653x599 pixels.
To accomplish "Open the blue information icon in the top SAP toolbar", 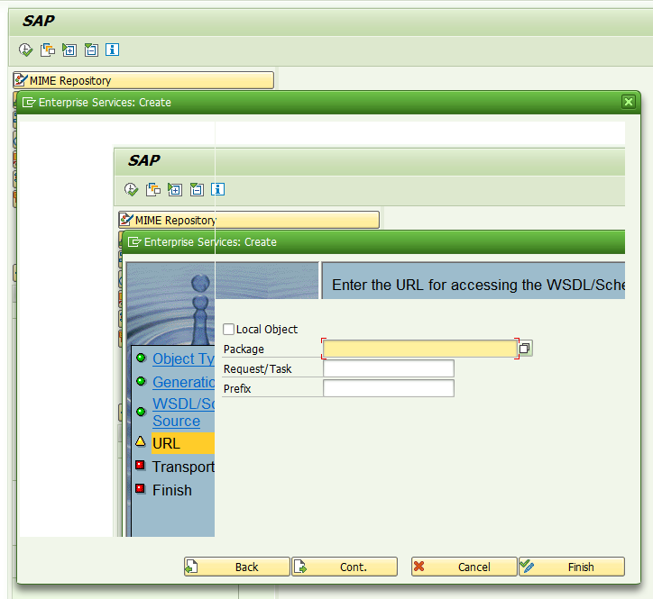I will 112,50.
